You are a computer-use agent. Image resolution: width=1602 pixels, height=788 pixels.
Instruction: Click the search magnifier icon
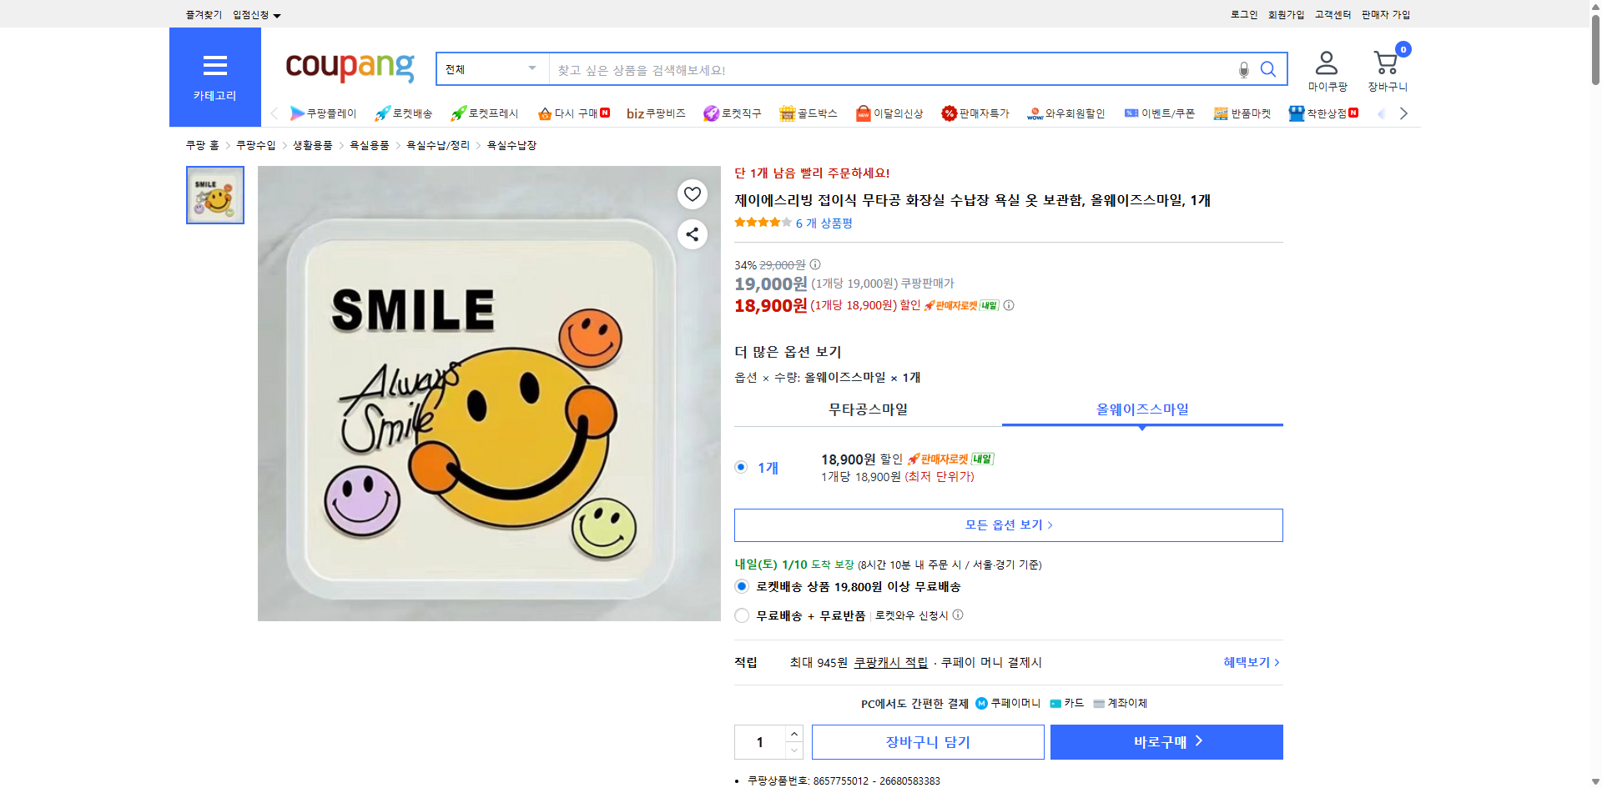point(1267,69)
